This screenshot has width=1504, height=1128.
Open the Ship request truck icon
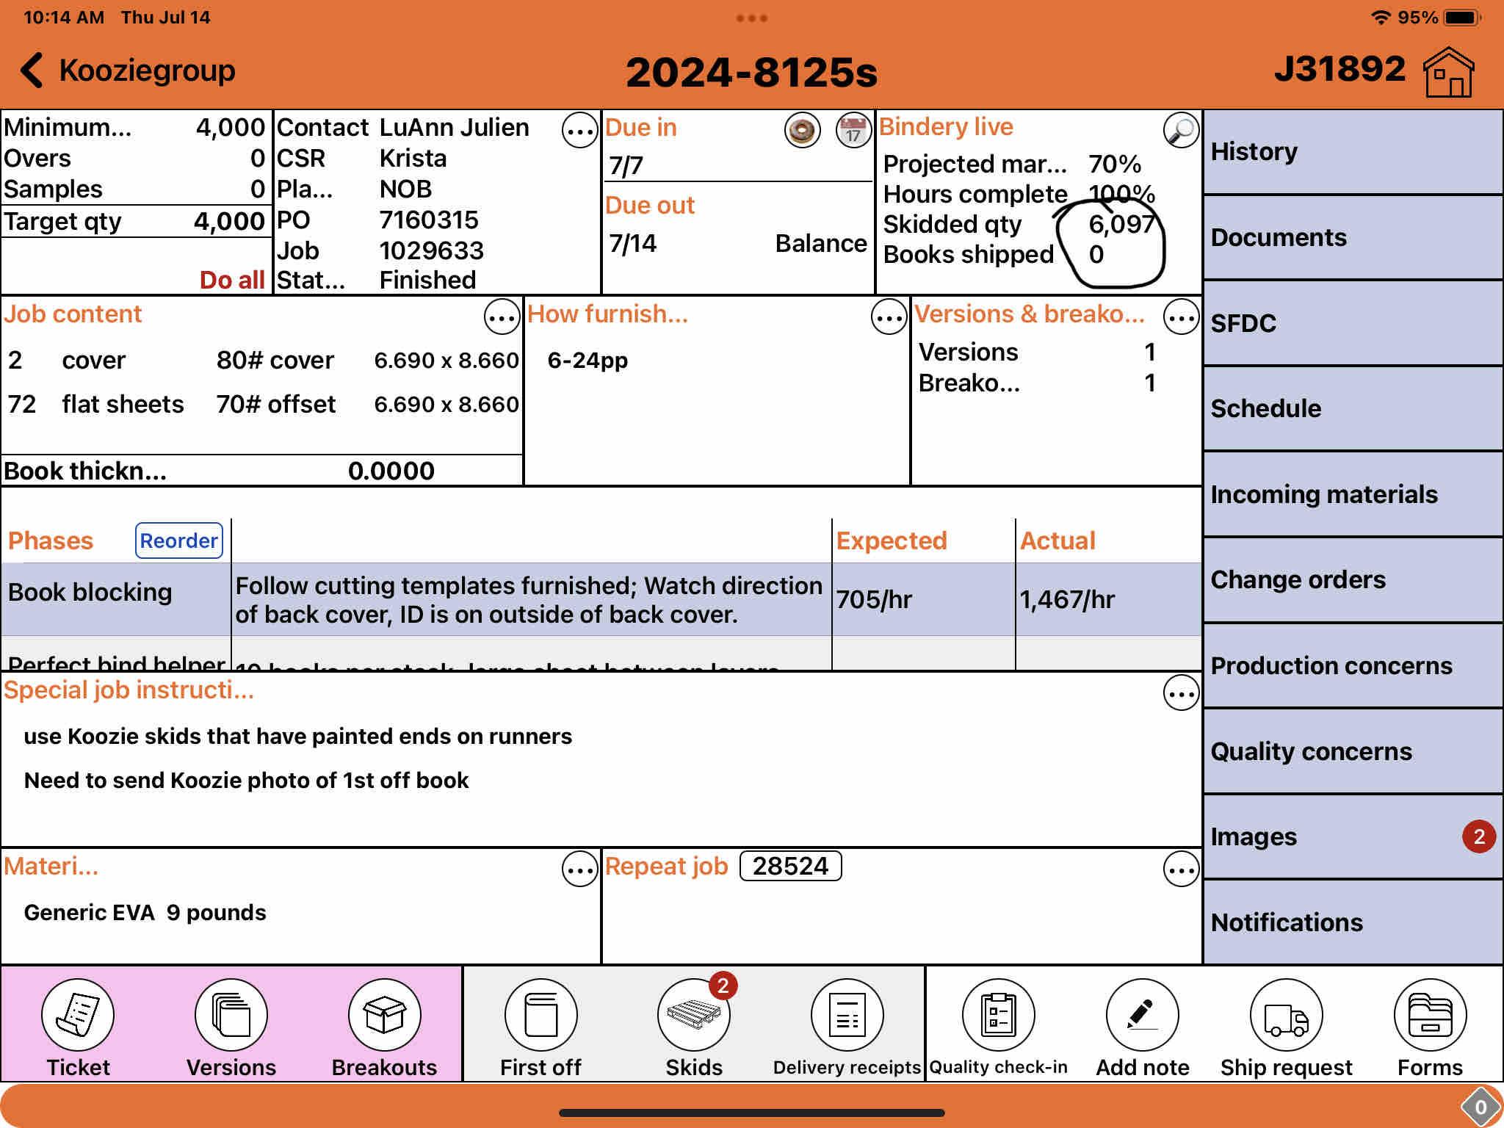pos(1286,1015)
